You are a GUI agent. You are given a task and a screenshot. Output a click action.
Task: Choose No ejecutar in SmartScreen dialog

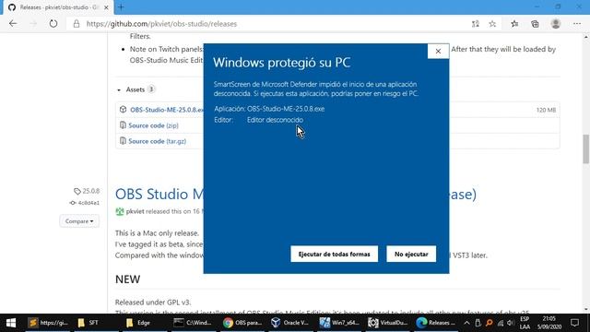[411, 255]
